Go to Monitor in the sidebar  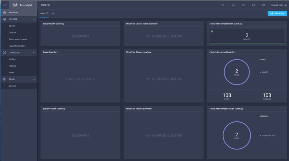coord(19,13)
